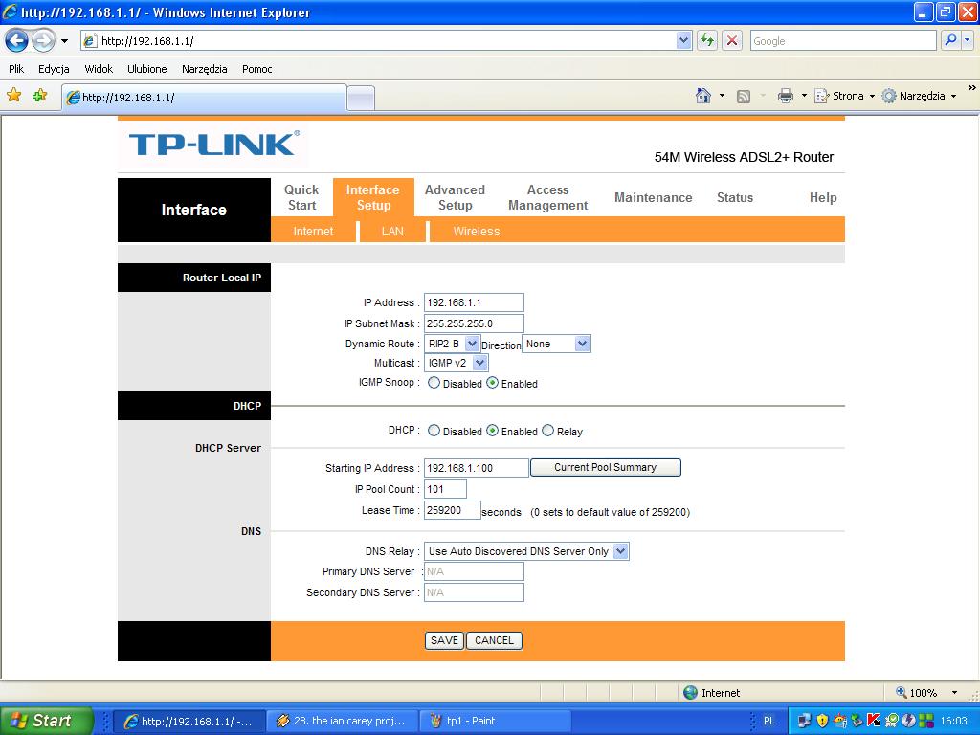Click the Add to Favorites icon

40,95
